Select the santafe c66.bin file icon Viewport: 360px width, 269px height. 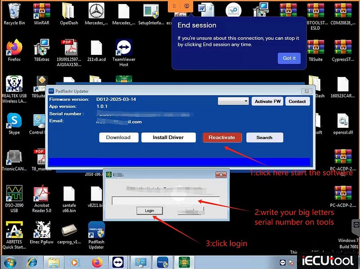(69, 199)
